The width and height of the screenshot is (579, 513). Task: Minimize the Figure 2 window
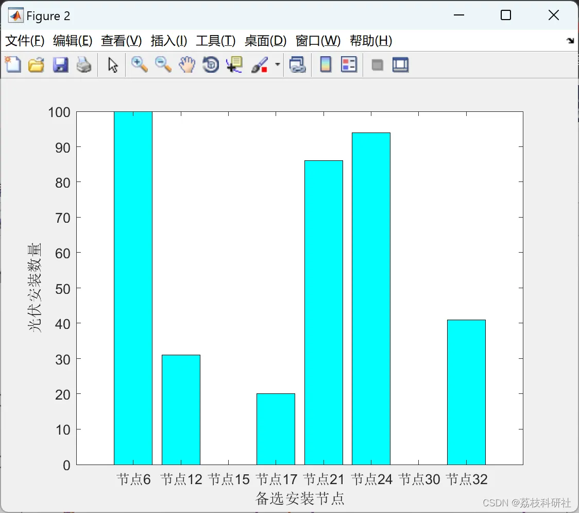coord(458,15)
